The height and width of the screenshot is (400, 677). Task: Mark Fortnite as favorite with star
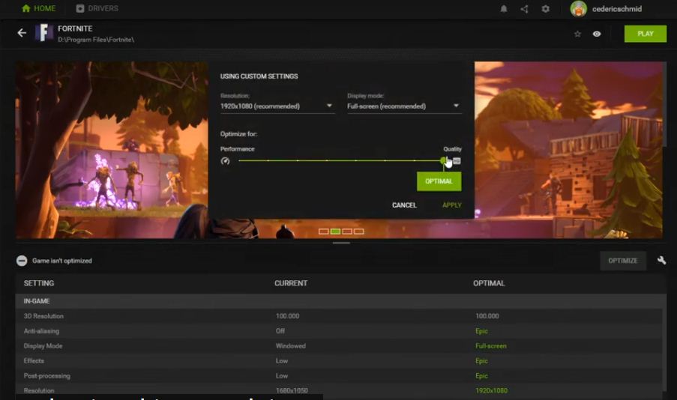point(577,34)
